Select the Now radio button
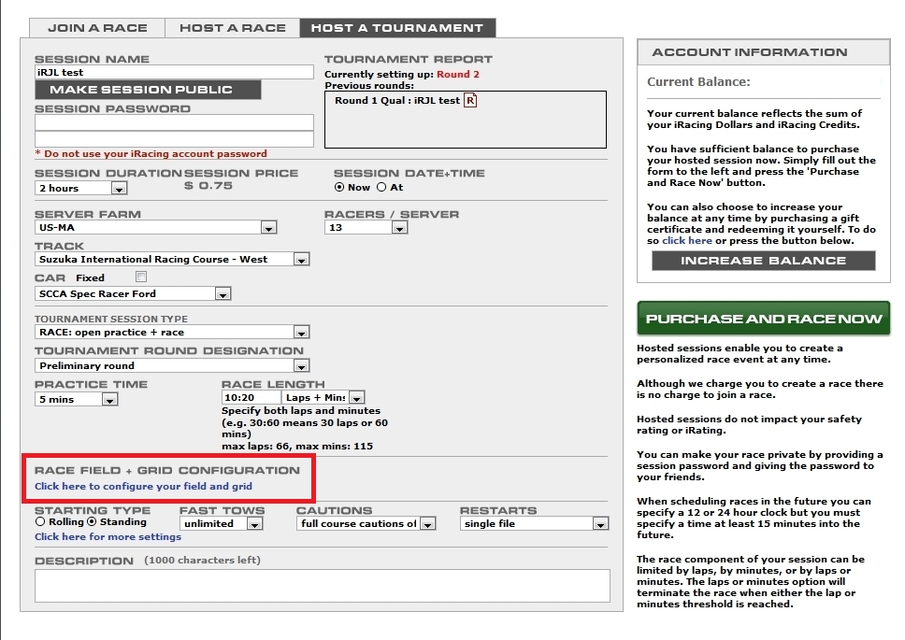Image resolution: width=905 pixels, height=640 pixels. click(x=339, y=187)
